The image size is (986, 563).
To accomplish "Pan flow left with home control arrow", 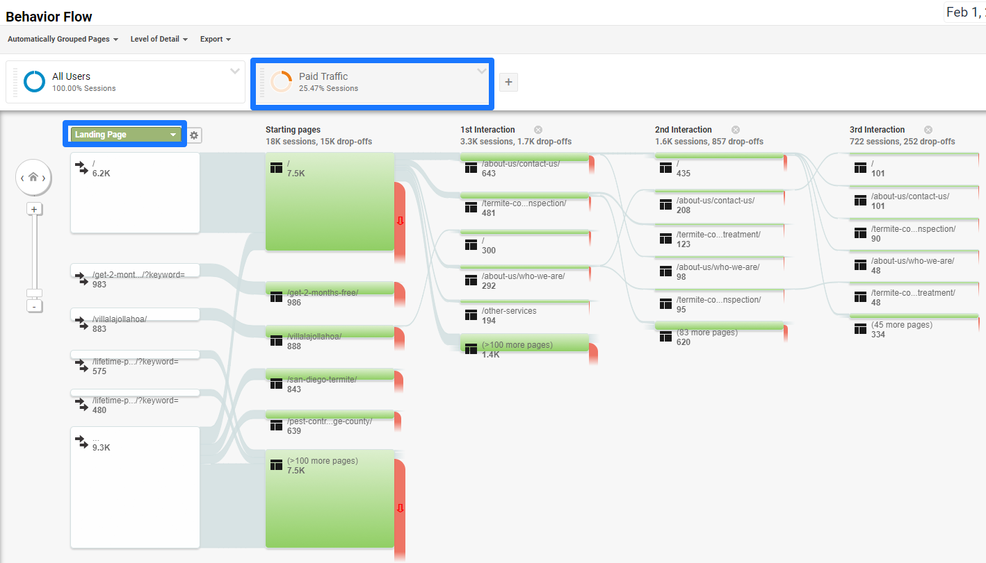I will tap(22, 178).
